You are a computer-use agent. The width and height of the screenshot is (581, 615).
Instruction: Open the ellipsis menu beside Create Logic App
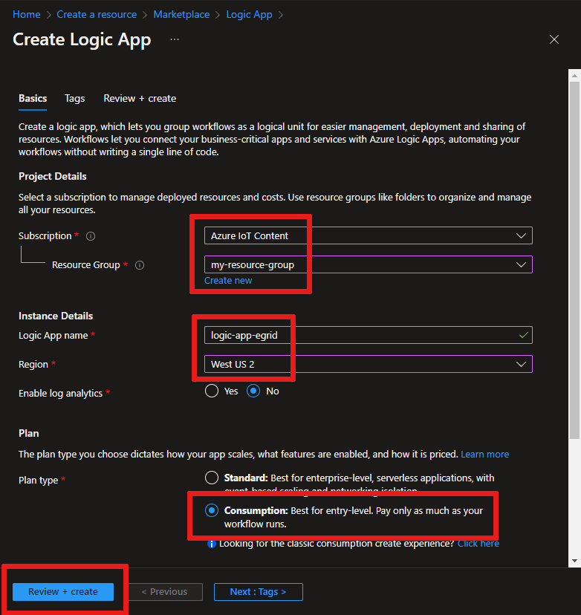tap(175, 39)
